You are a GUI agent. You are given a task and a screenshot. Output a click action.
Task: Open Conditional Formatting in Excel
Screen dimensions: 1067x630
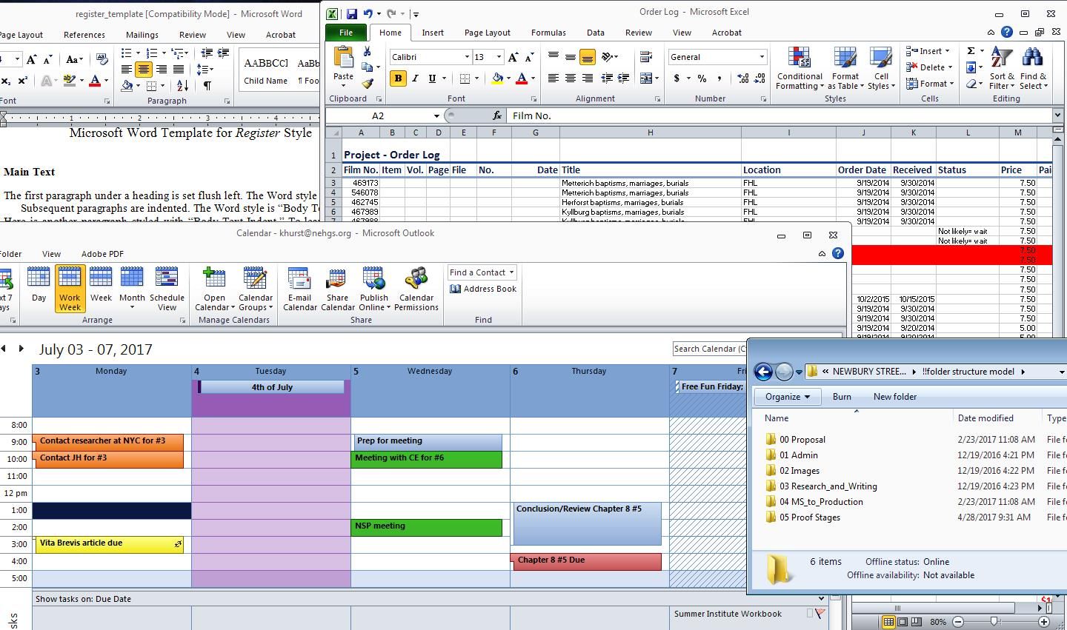pos(800,69)
